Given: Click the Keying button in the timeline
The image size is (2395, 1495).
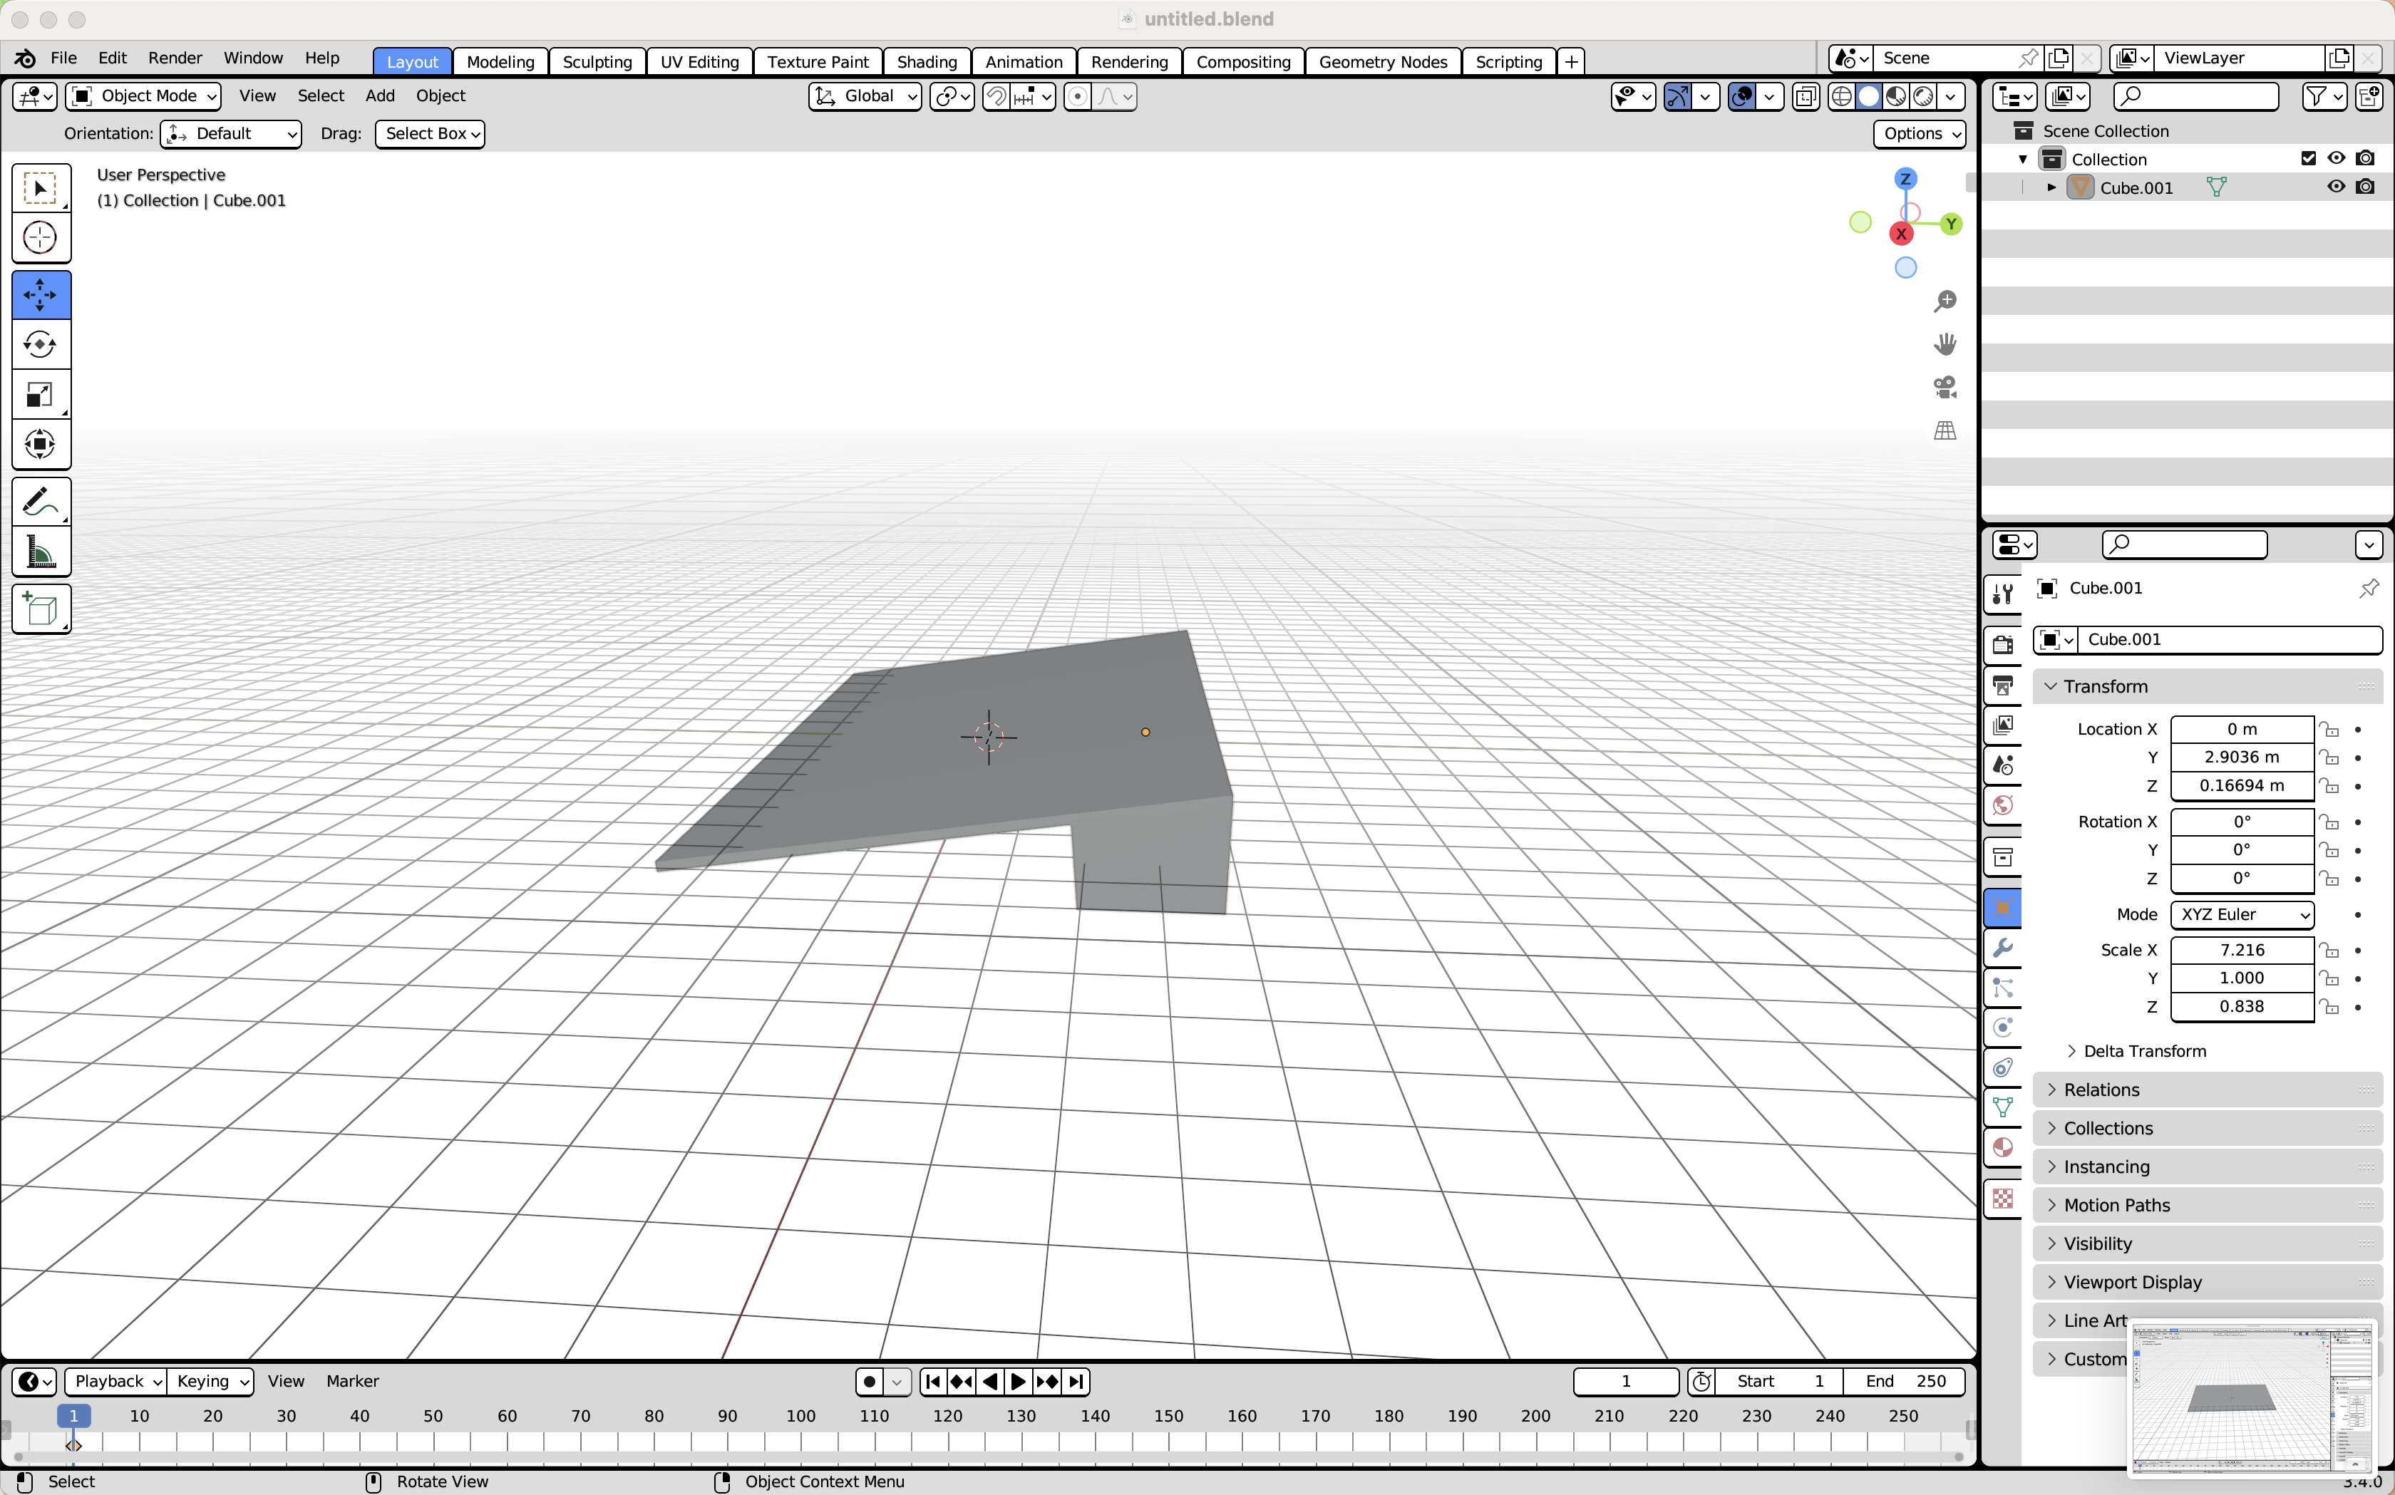Looking at the screenshot, I should tap(210, 1381).
